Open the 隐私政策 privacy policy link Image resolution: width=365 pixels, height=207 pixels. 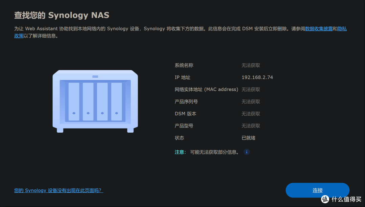[342, 29]
